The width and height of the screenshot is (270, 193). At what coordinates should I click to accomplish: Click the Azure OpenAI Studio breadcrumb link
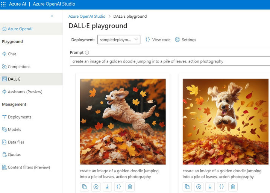tap(87, 17)
